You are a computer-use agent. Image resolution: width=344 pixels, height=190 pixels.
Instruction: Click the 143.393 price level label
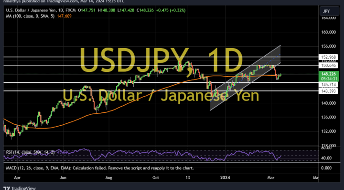tap(328, 91)
